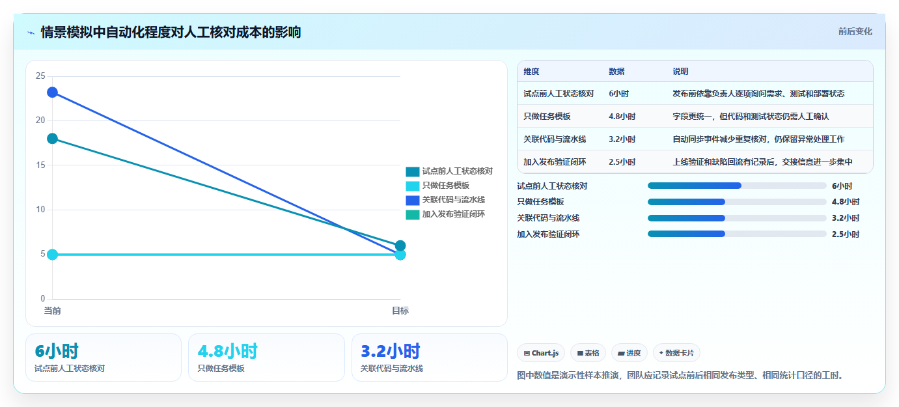
Task: Click progress label 试点前人工状态核对
Action: [x=552, y=186]
